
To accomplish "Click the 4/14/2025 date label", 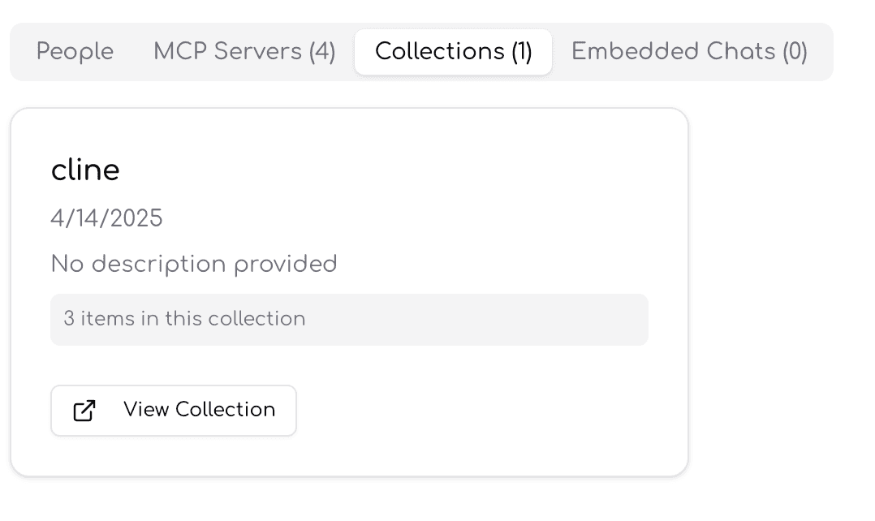I will pos(107,217).
